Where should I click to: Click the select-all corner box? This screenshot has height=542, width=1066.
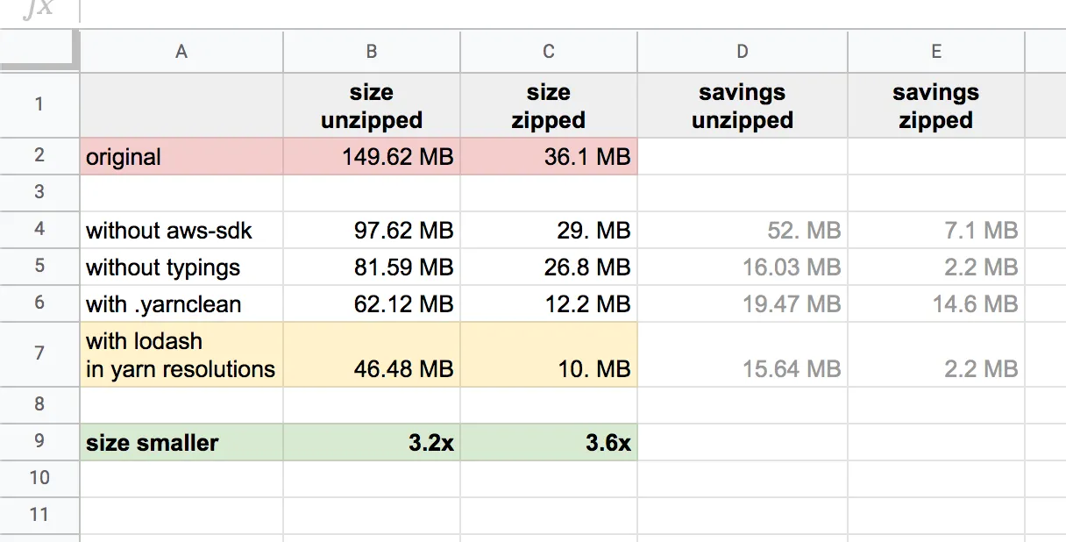[x=39, y=52]
